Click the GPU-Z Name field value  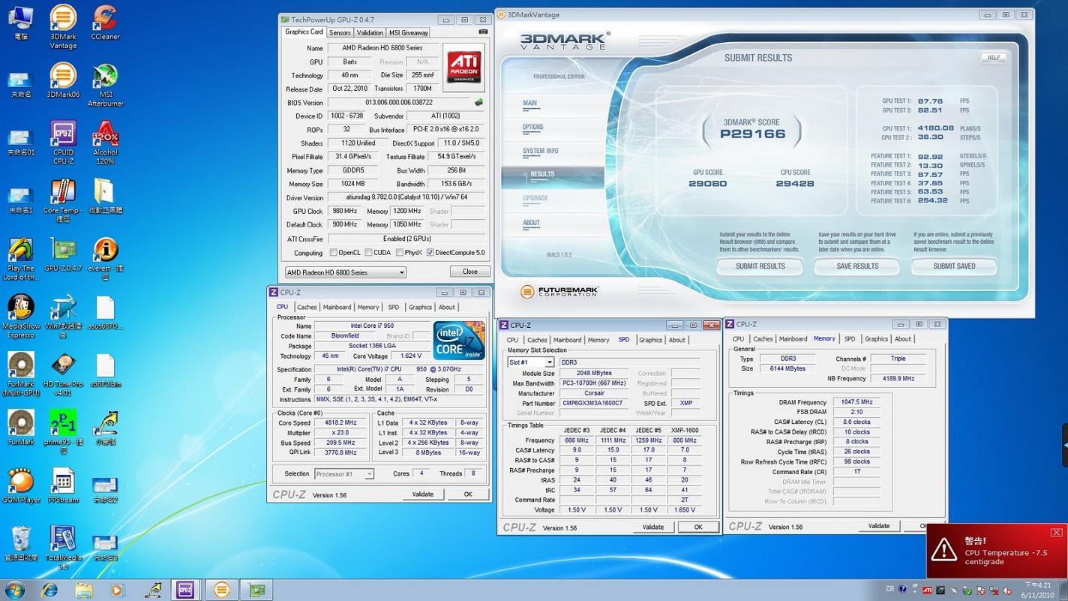tap(382, 48)
